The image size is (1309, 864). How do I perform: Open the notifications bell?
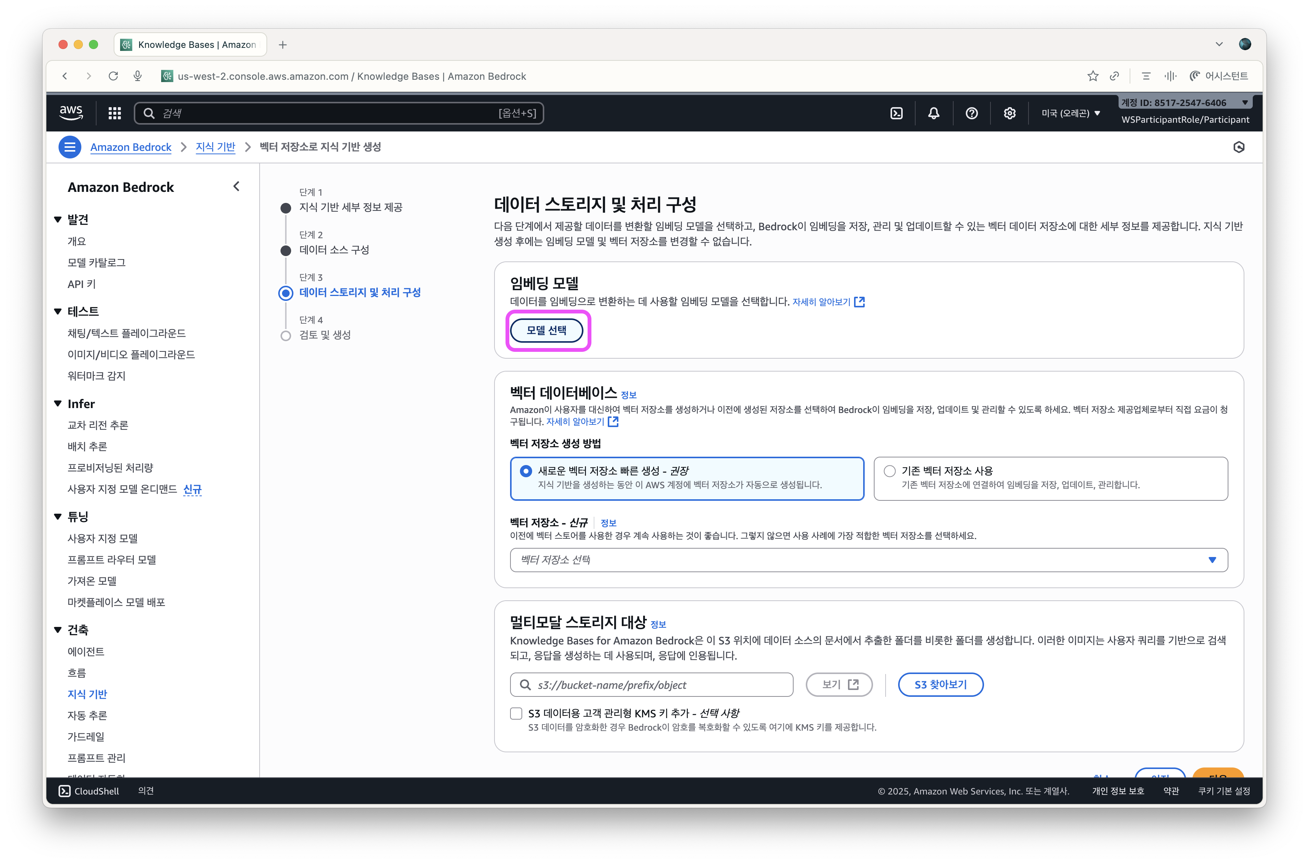tap(933, 113)
